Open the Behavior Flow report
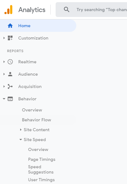 pyautogui.click(x=36, y=120)
